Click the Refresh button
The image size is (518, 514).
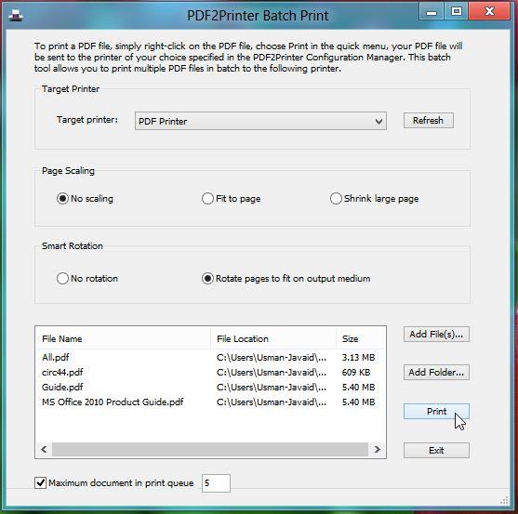429,121
